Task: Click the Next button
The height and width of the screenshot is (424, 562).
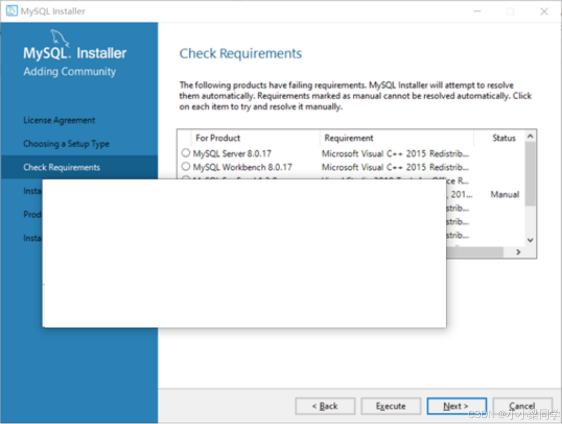Action: 457,406
